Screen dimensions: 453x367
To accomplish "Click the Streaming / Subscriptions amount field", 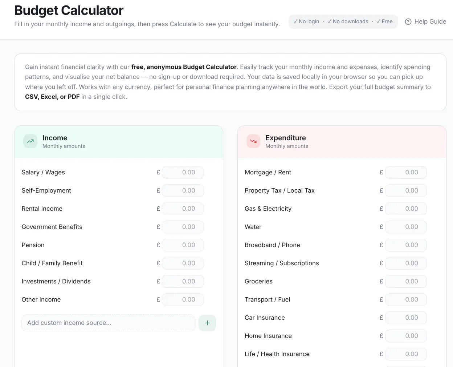I will pos(406,263).
